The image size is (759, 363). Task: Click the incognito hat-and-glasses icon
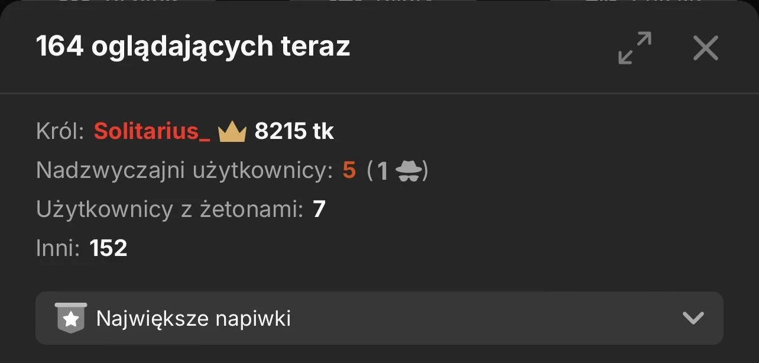(408, 171)
